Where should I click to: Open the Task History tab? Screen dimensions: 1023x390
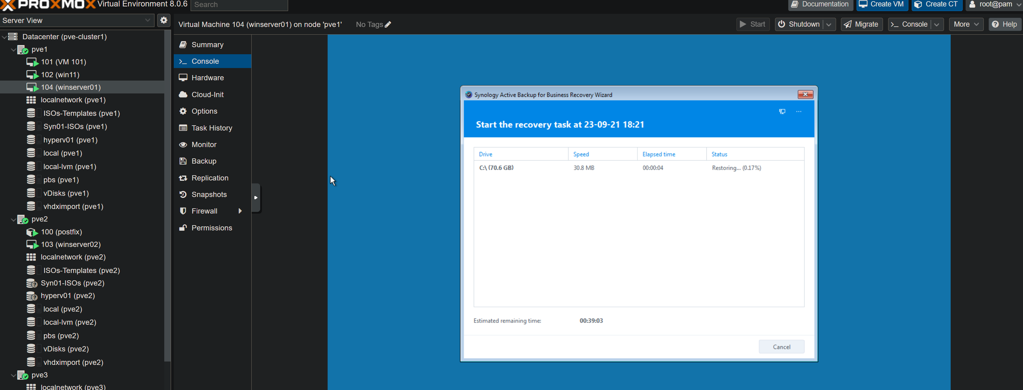212,128
